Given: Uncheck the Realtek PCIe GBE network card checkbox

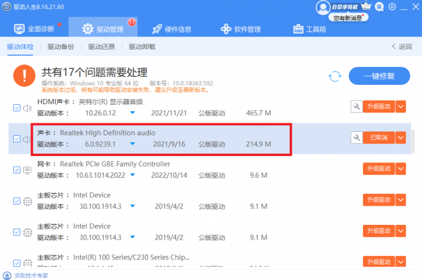Looking at the screenshot, I should point(17,170).
